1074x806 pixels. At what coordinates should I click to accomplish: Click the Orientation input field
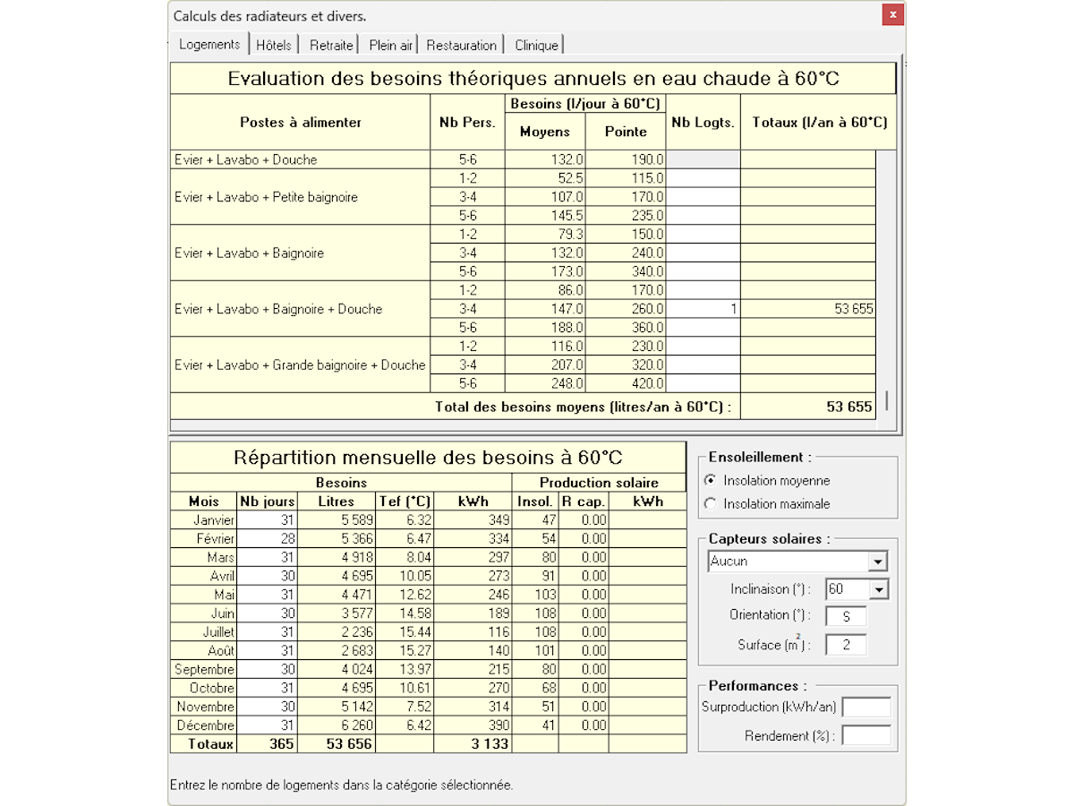846,616
